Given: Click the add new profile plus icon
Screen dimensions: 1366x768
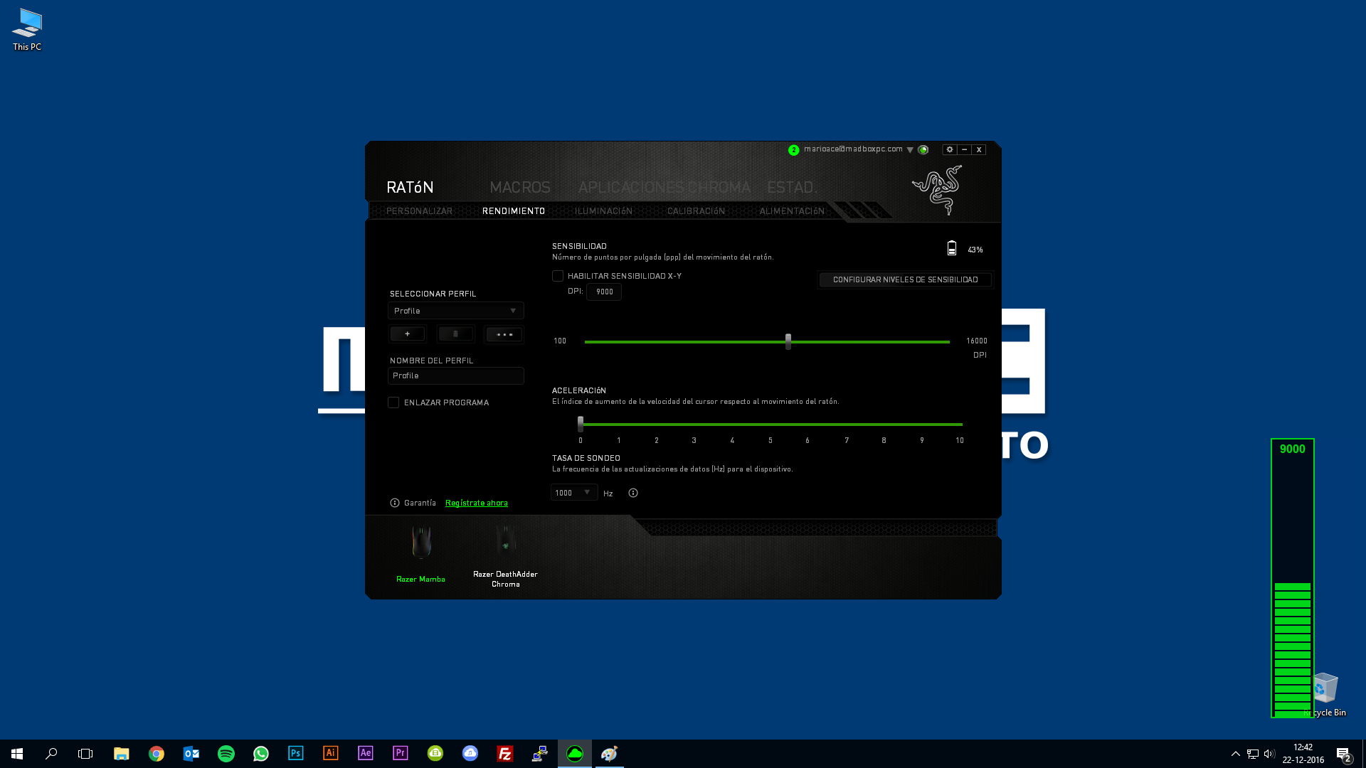Looking at the screenshot, I should point(407,334).
